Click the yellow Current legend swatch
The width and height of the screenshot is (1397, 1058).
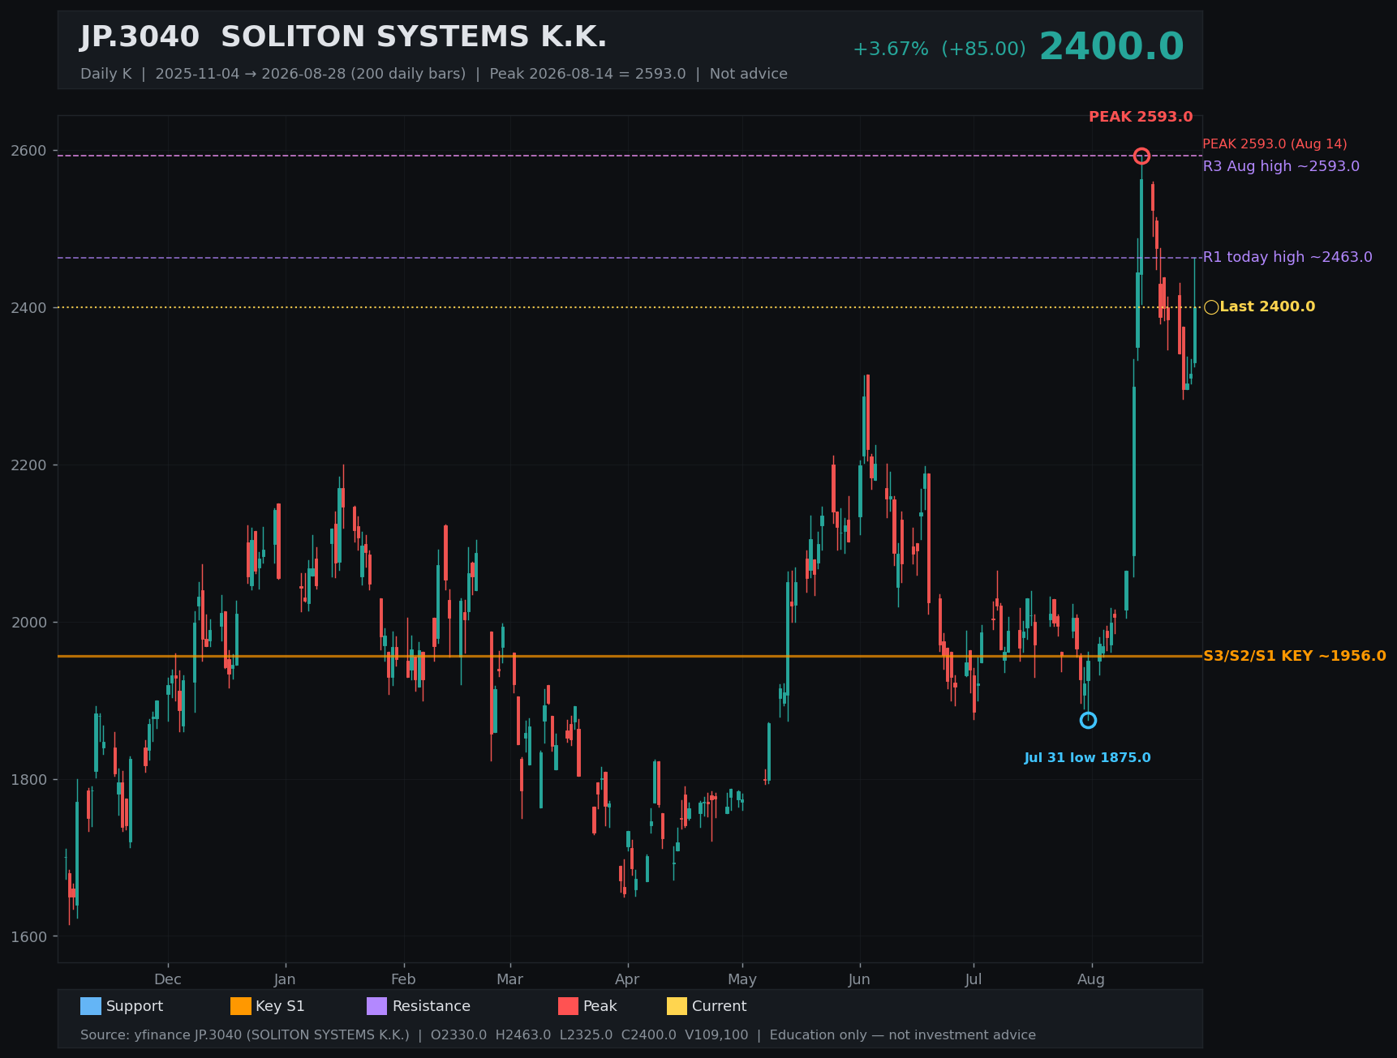677,1006
